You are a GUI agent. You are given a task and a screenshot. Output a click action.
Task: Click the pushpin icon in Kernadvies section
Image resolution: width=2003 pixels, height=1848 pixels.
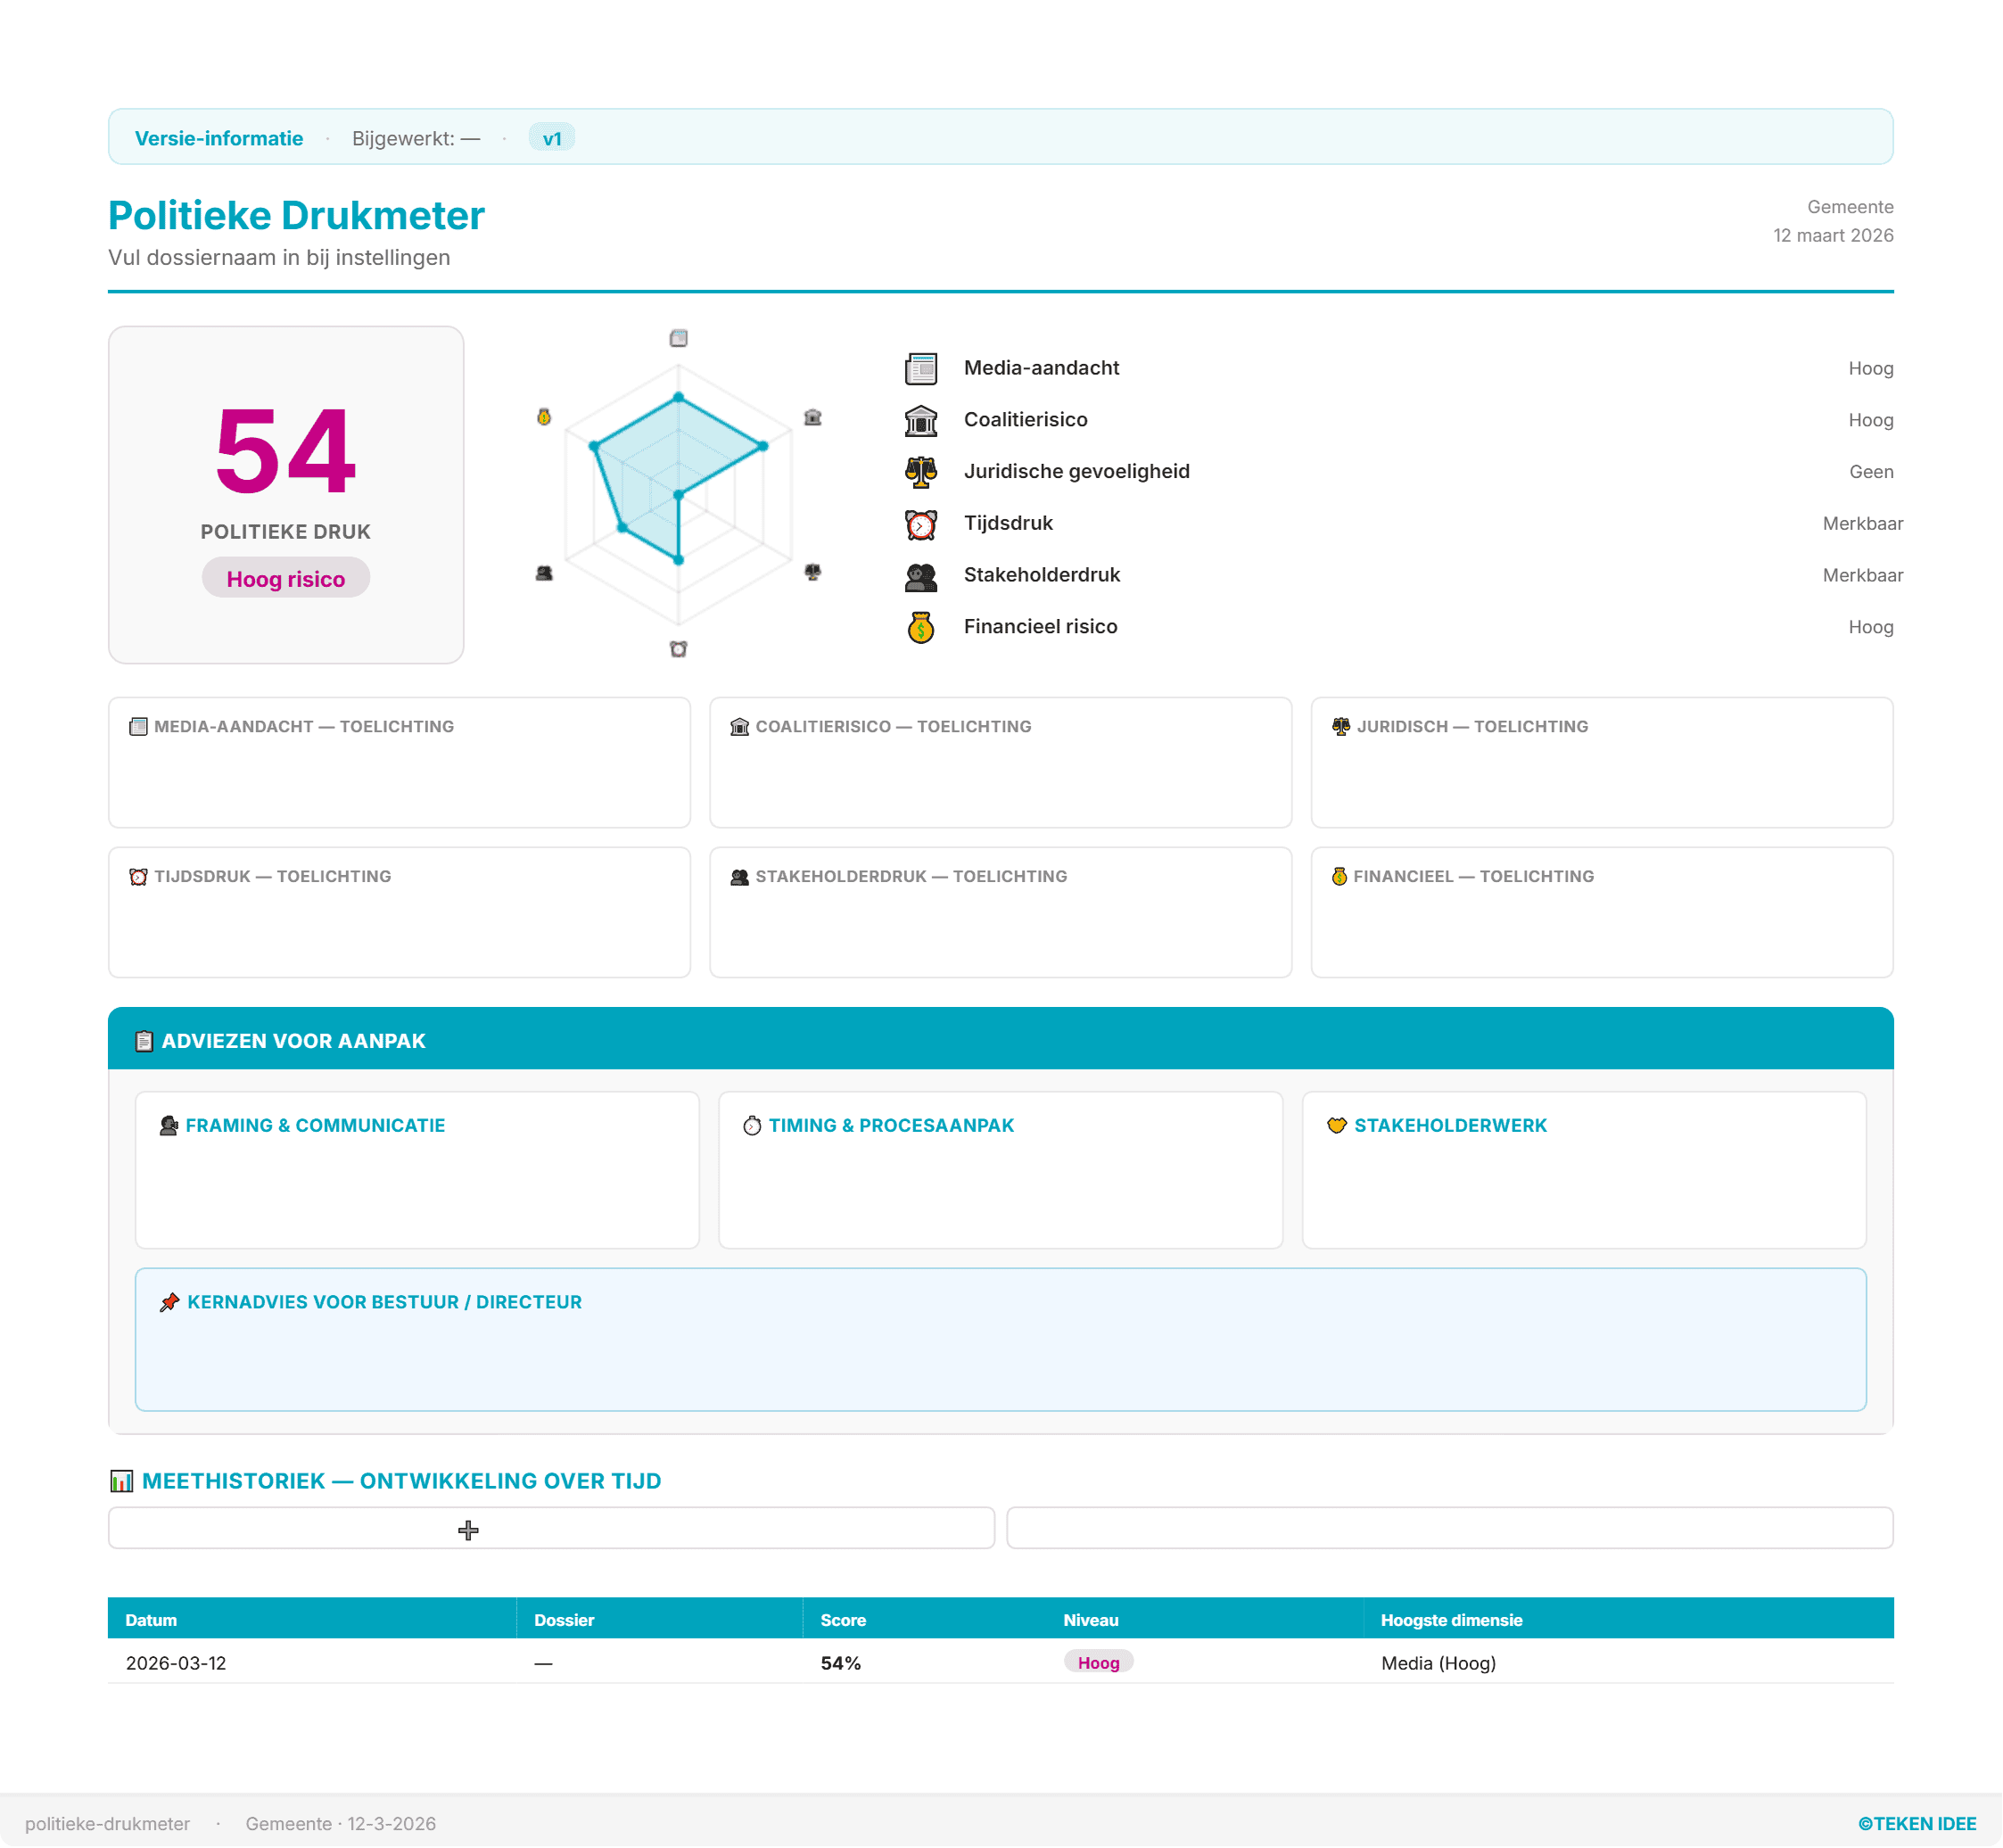pos(169,1302)
